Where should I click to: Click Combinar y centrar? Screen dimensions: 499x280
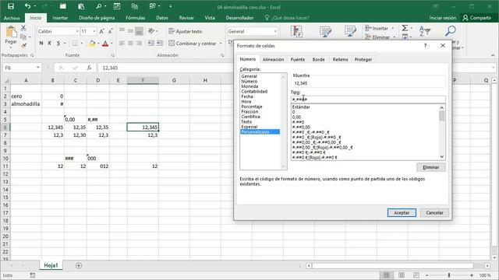click(193, 44)
